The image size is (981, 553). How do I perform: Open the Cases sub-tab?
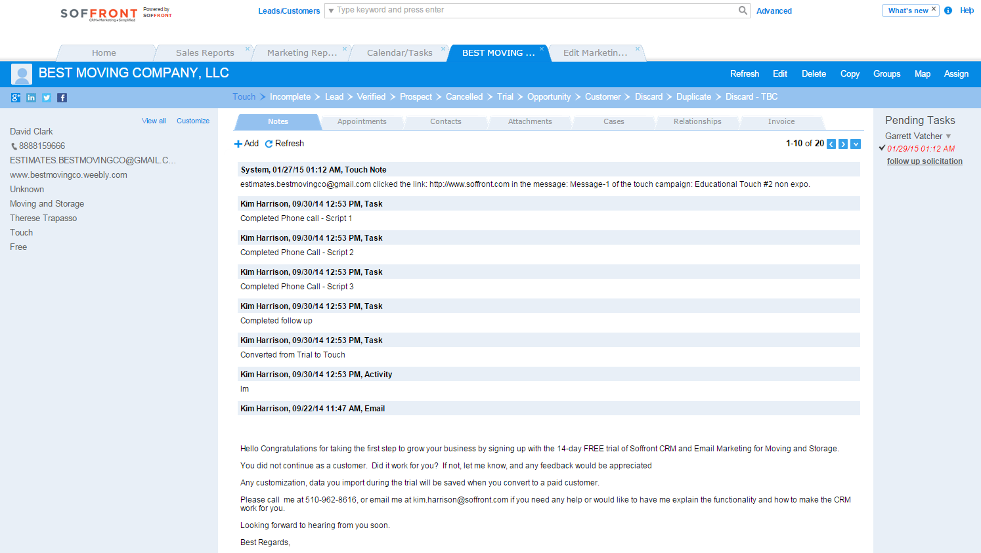click(614, 122)
